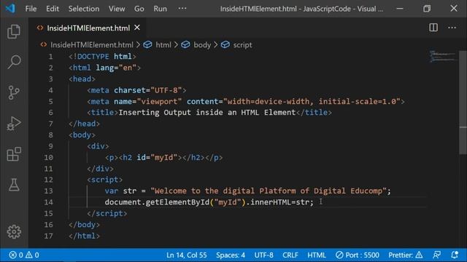Click the script breadcrumb segment
Image resolution: width=467 pixels, height=262 pixels.
(242, 45)
